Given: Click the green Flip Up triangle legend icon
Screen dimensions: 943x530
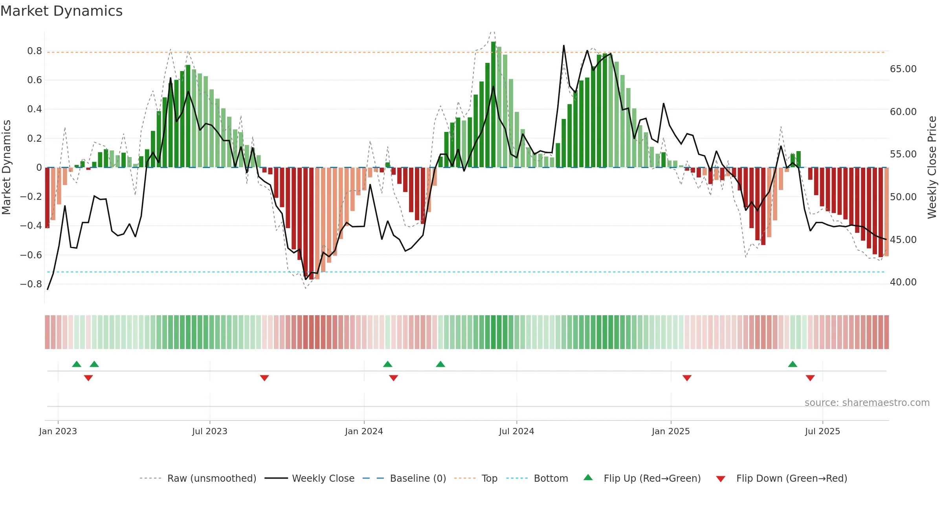Looking at the screenshot, I should [588, 477].
